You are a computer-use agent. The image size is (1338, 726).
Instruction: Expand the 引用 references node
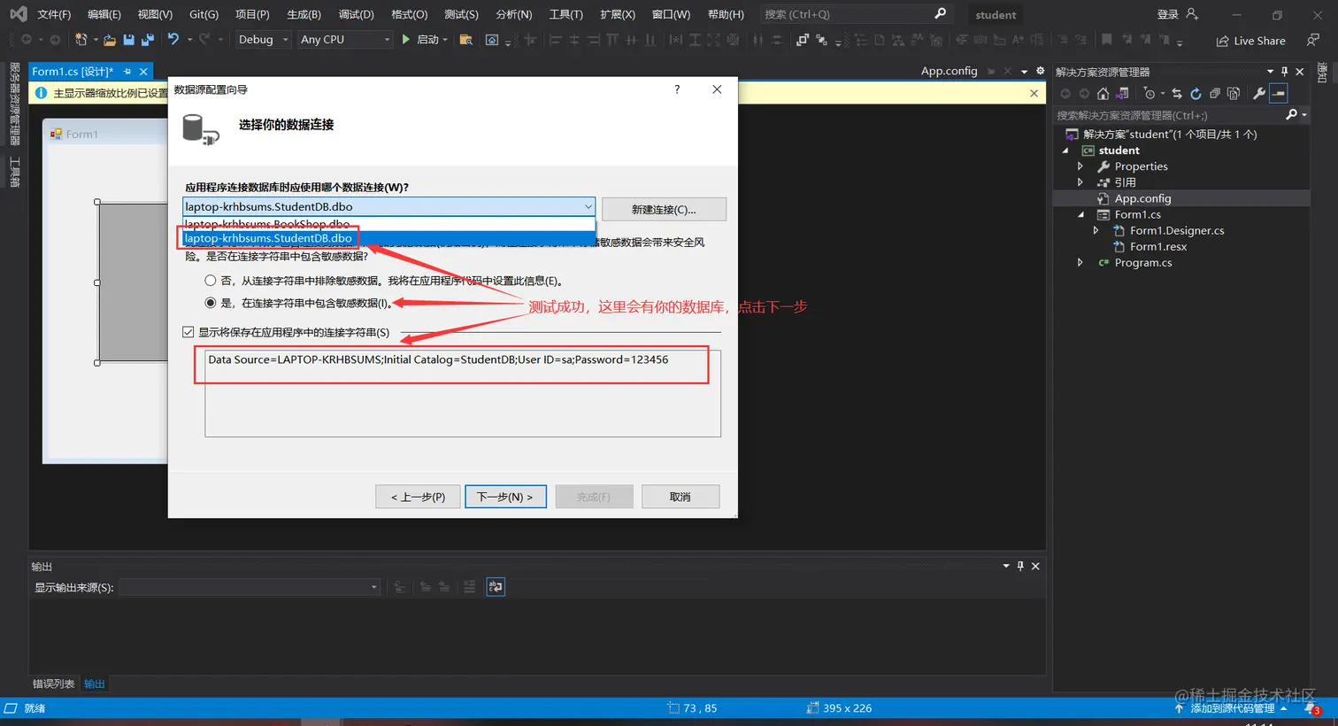(x=1080, y=182)
